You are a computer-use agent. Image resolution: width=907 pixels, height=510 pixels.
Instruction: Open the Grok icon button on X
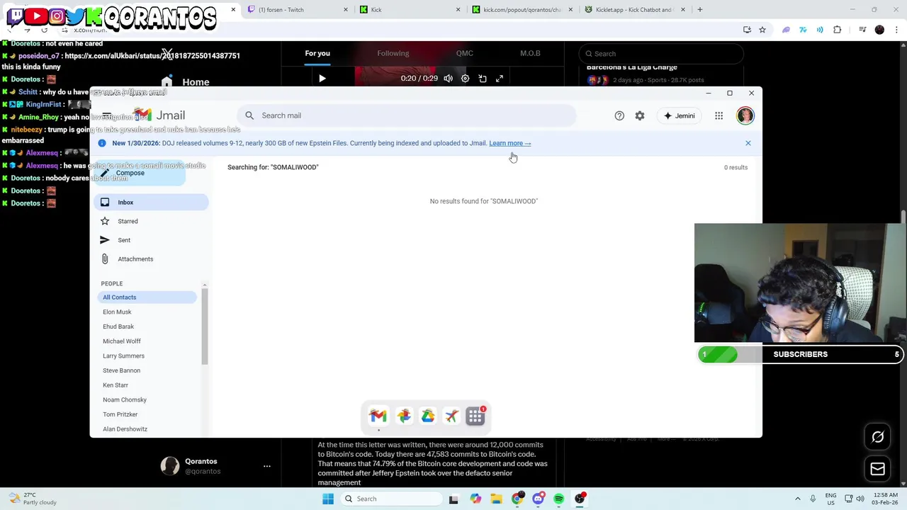877,437
